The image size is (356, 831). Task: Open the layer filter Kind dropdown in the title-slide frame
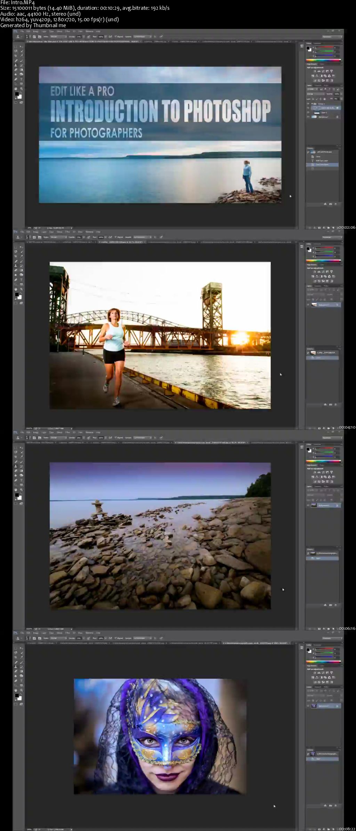coord(312,89)
